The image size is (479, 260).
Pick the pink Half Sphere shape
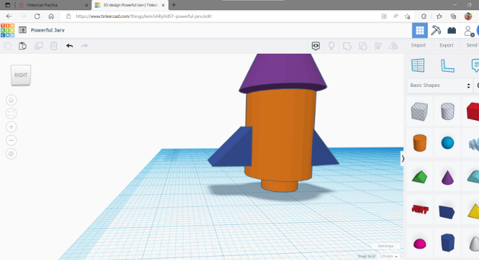point(419,243)
